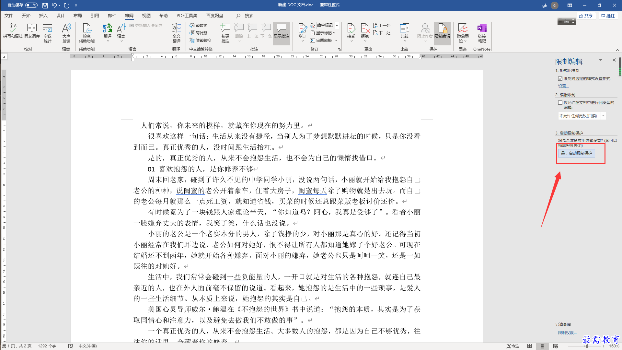Switch to read mode view icon
Screen dimensions: 622x350
pos(529,346)
